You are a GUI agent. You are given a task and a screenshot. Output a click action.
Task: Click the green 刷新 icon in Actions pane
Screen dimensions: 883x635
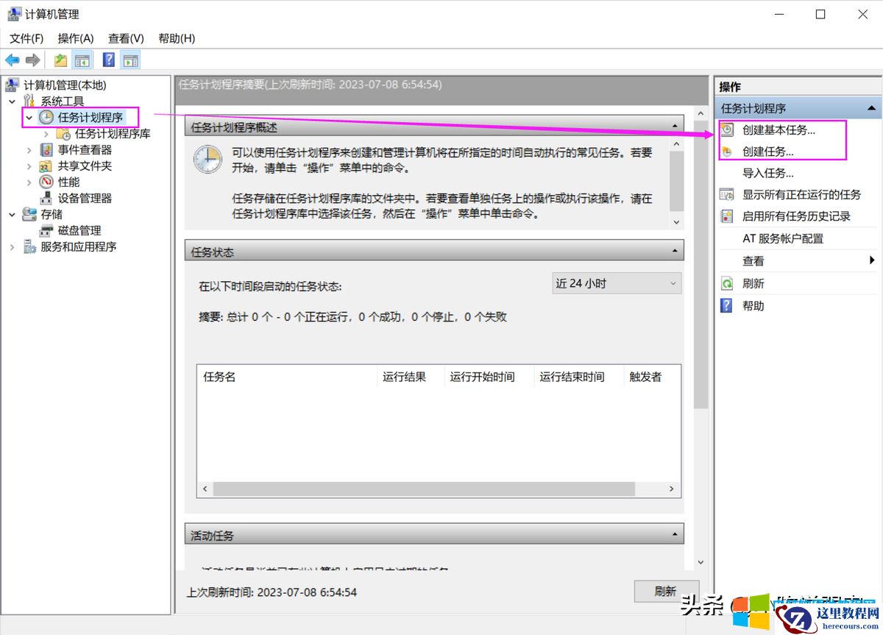[727, 283]
